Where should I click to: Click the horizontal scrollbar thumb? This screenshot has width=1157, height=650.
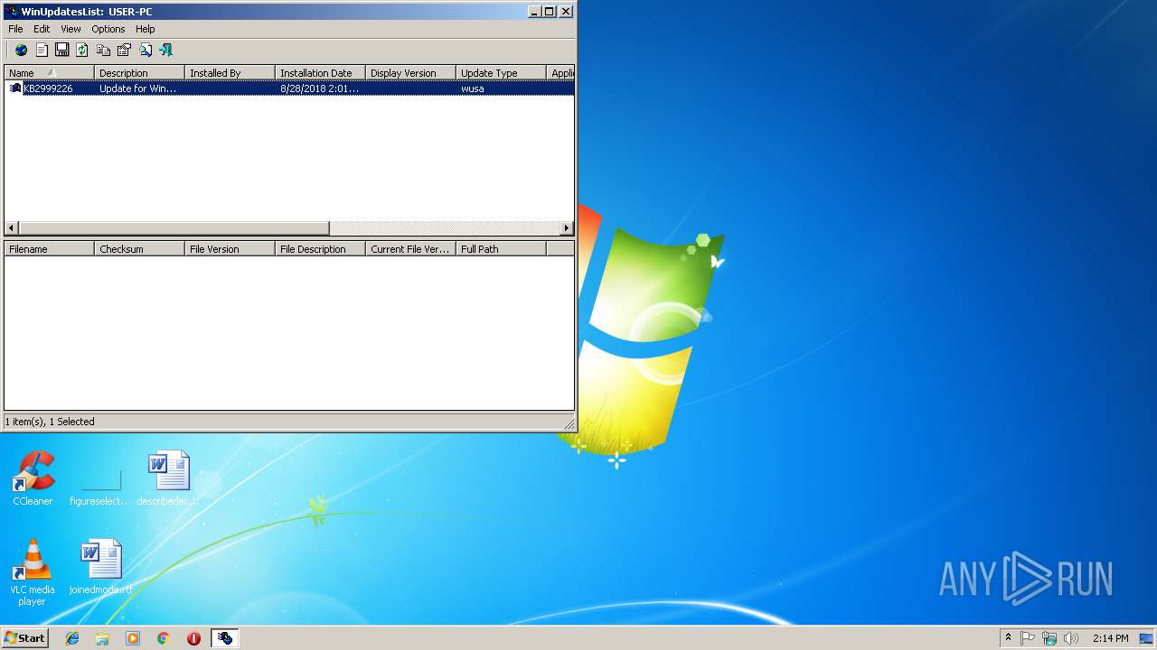pyautogui.click(x=174, y=228)
